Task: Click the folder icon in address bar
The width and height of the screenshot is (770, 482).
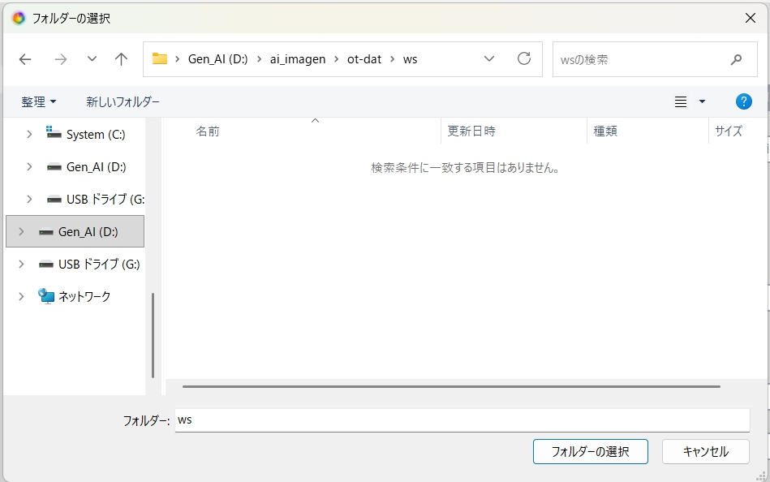Action: [160, 59]
